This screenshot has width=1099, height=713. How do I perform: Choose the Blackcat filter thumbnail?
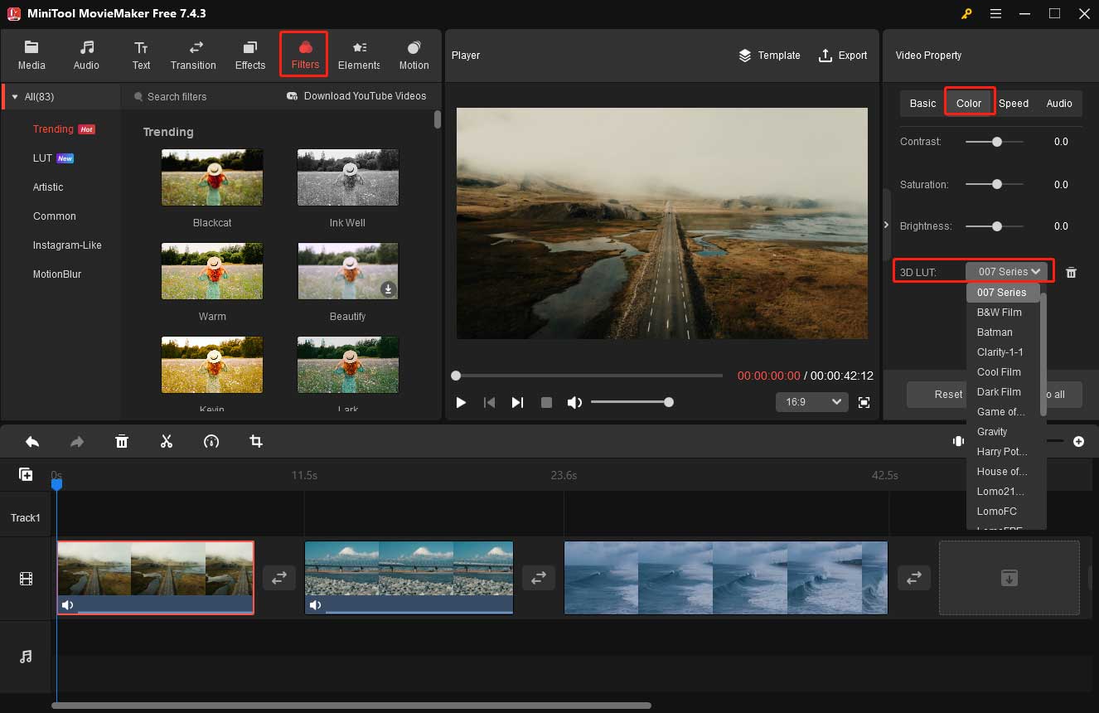click(212, 177)
